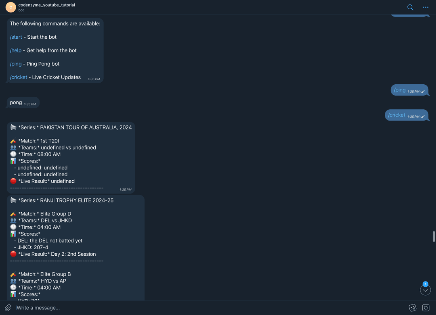The height and width of the screenshot is (315, 436).
Task: Click the Ranji Trophy Elite message bubble
Action: tap(75, 248)
